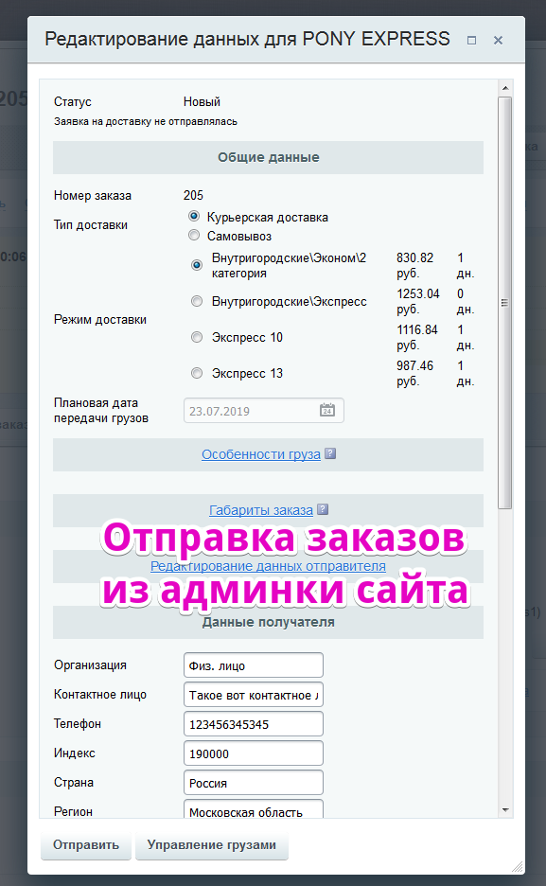Choose Экспресс 10 delivery mode
This screenshot has height=886, width=546.
(197, 337)
